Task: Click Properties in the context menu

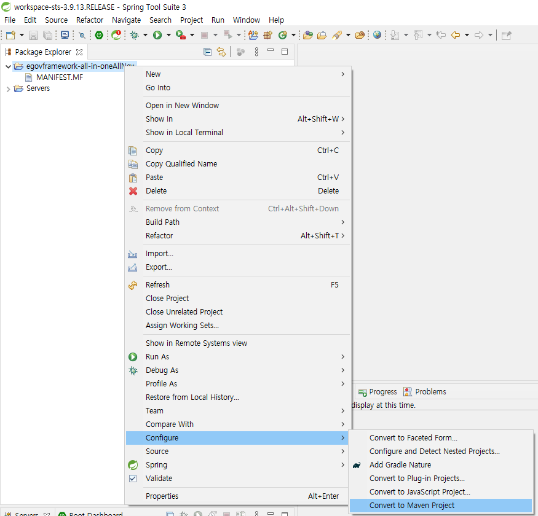Action: point(162,496)
